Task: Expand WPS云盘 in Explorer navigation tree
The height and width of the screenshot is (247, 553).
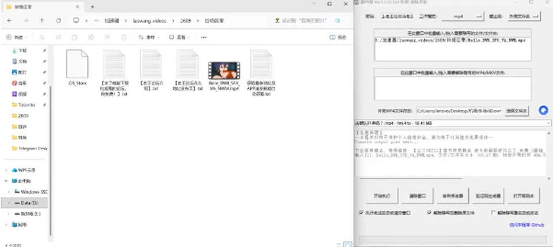Action: pos(6,170)
